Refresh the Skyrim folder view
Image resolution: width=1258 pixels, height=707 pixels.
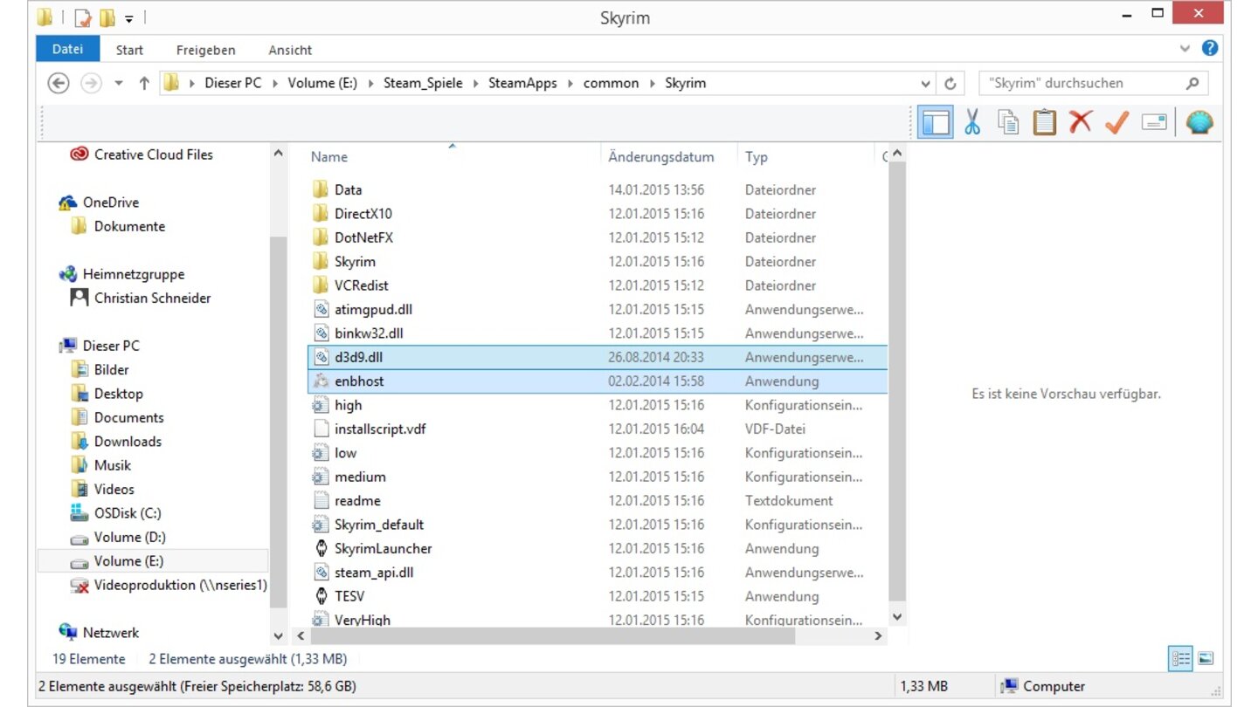(x=950, y=84)
